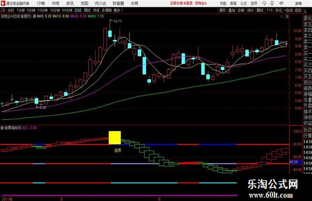Image resolution: width=312 pixels, height=201 pixels.
Task: Open the 财富圈 menu
Action: [118, 3]
